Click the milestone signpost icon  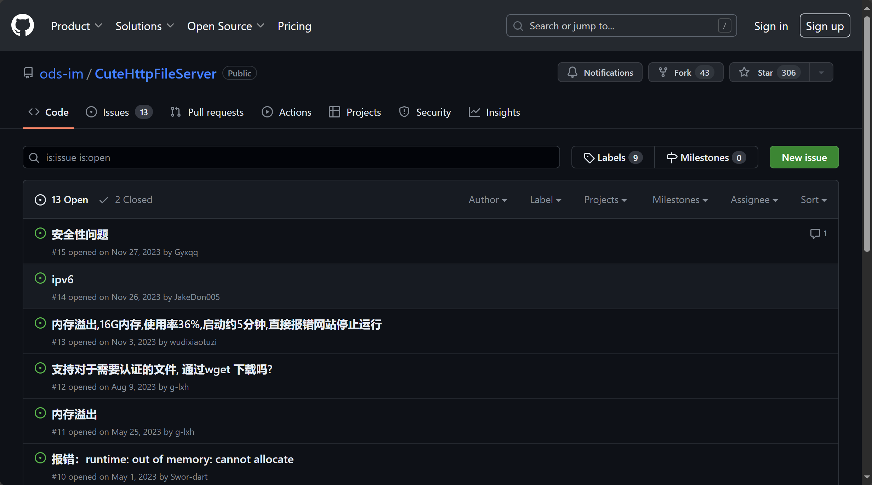tap(672, 158)
